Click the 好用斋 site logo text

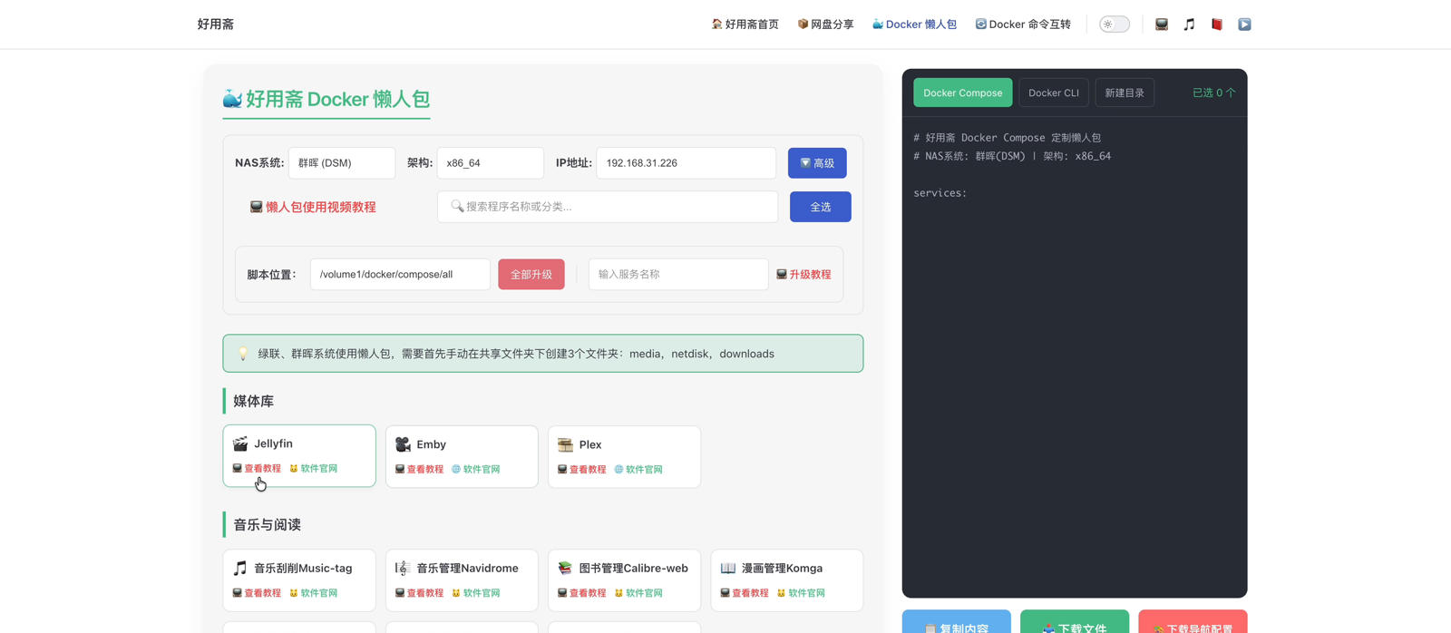coord(216,24)
